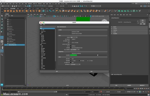Click the time slider track at bottom

(x=63, y=89)
